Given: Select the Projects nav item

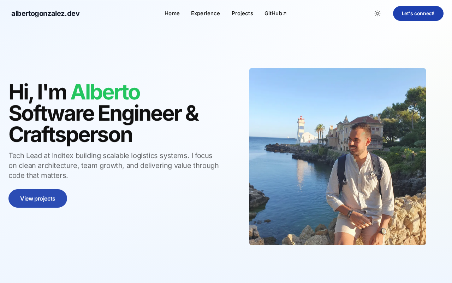Looking at the screenshot, I should (242, 13).
